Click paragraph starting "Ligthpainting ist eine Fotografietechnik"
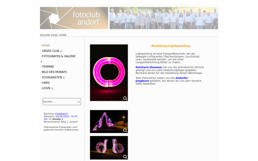Viewport: 258px width, 161px height. click(x=168, y=58)
